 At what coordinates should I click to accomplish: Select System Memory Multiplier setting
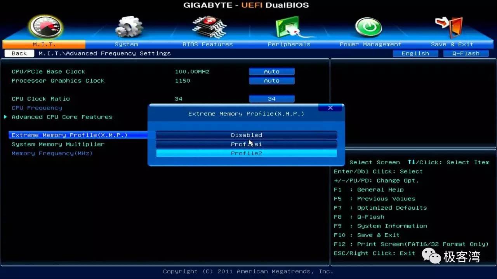point(58,144)
